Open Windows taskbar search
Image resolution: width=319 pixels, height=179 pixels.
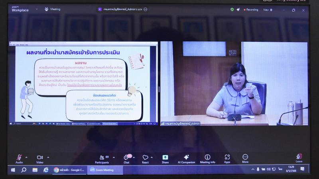click(24, 170)
